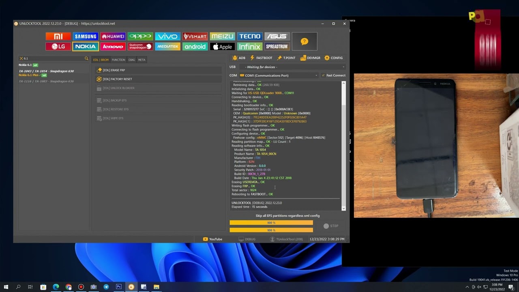This screenshot has height=292, width=519.
Task: Select the Apple brand logo
Action: pos(222,47)
